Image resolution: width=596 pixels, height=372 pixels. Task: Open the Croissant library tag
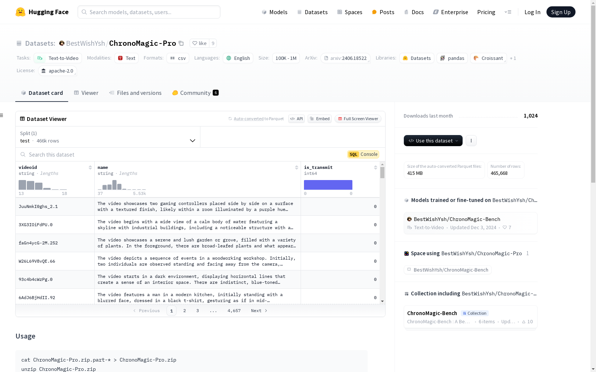point(488,58)
